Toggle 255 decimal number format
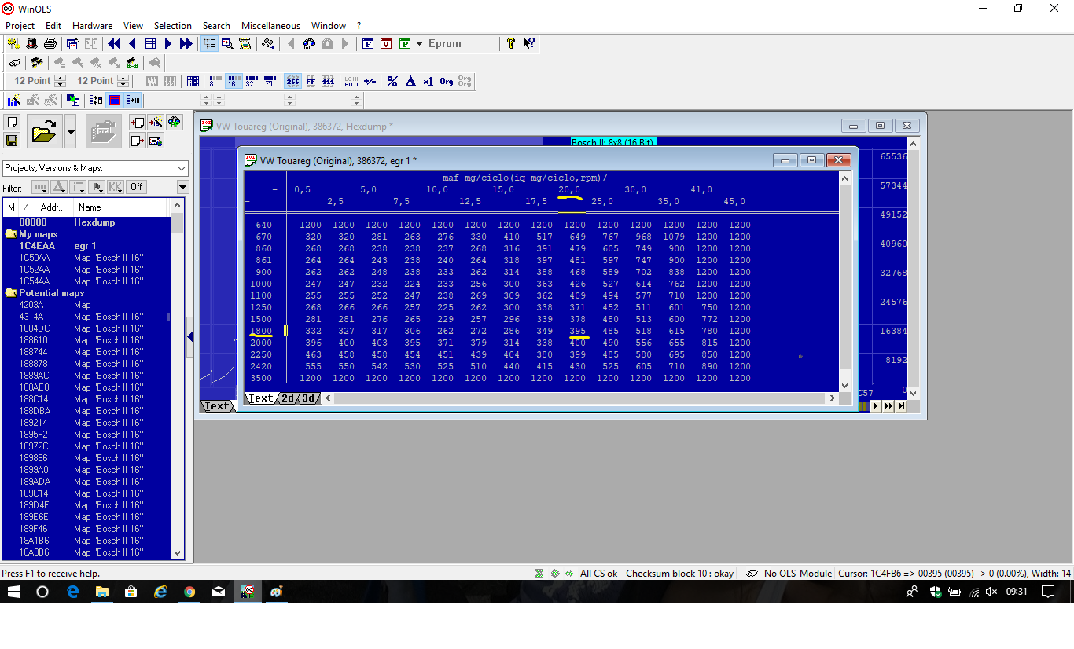This screenshot has height=649, width=1074. [x=292, y=81]
